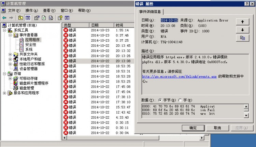256x147 pixels.
Task: Click the highlighted date field 2014-10-22
Action: click(x=169, y=20)
